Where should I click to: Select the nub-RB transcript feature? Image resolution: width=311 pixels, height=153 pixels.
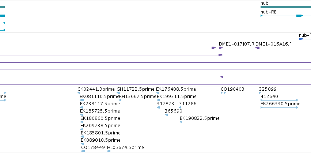coord(286,16)
